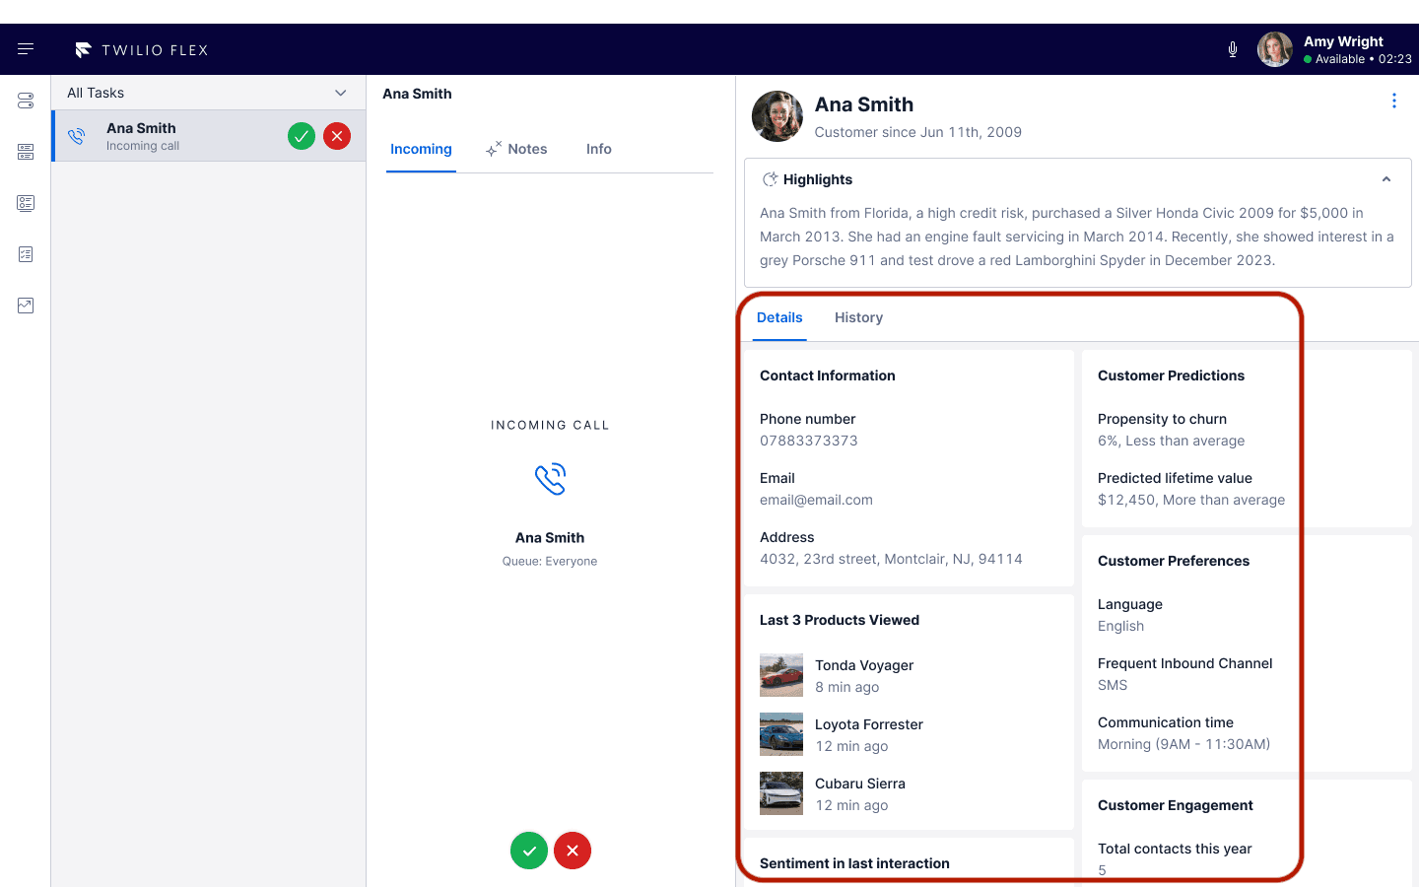Accept the incoming call with green checkmark

[x=528, y=850]
